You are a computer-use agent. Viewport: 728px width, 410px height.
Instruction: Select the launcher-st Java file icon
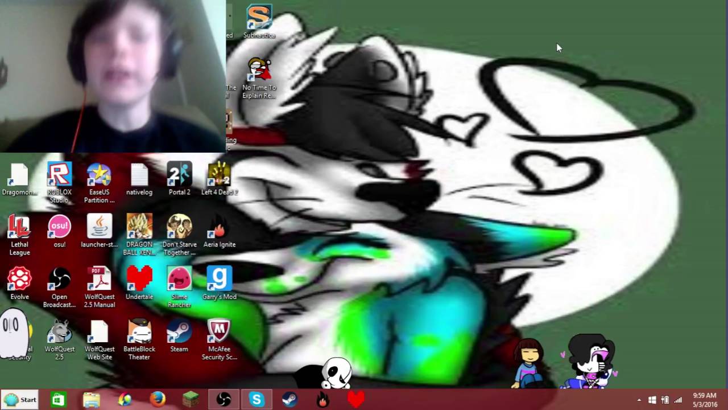(x=100, y=231)
